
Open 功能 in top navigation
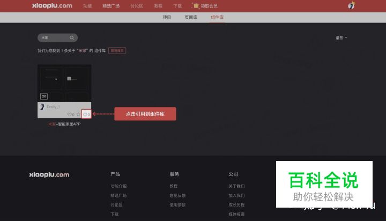click(x=87, y=6)
